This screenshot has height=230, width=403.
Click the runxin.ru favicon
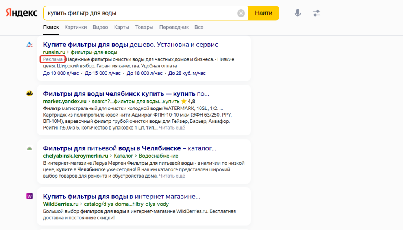pyautogui.click(x=30, y=45)
